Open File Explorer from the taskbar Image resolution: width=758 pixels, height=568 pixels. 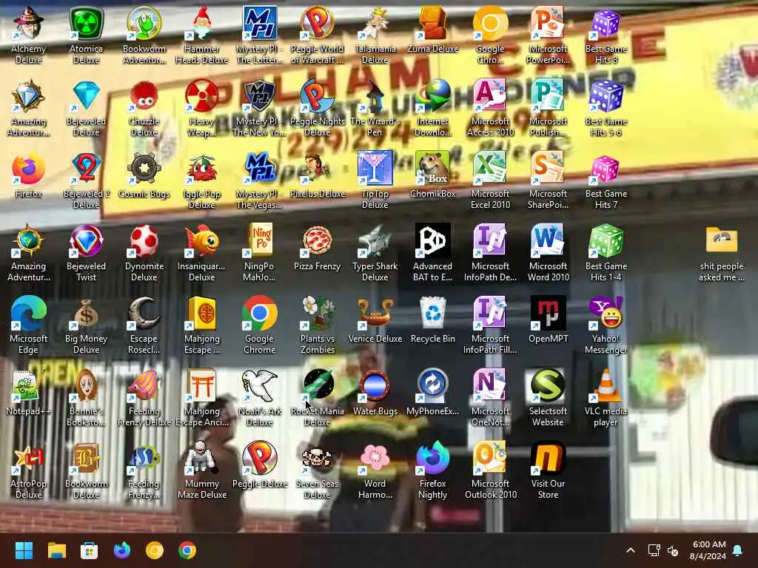(56, 550)
